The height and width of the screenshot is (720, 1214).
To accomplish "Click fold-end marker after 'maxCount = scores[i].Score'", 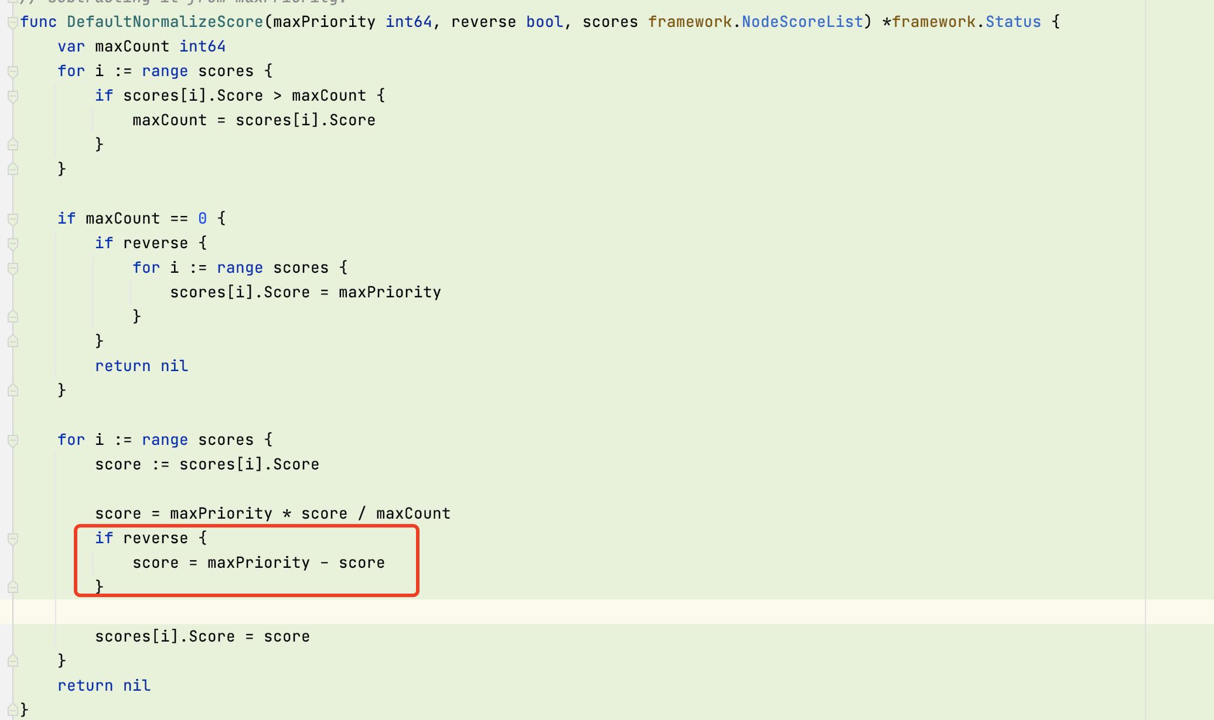I will coord(12,145).
